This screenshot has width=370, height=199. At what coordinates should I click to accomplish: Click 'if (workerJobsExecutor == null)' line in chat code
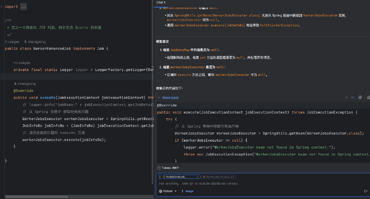point(211,140)
